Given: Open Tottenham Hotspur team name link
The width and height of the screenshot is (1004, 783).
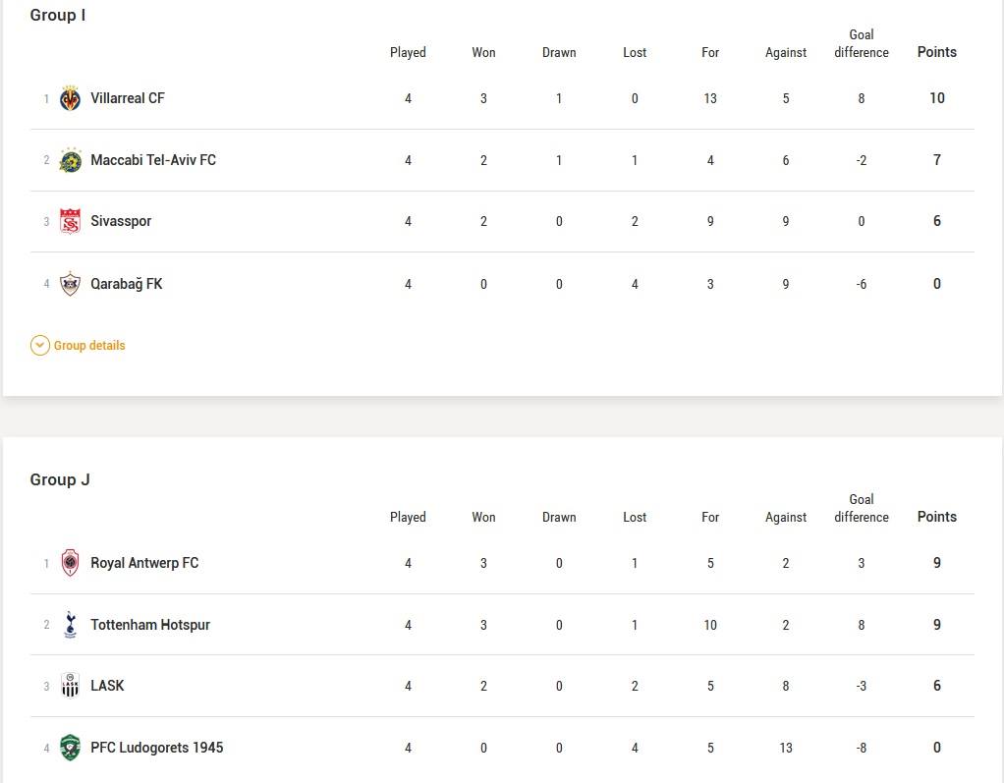Looking at the screenshot, I should (150, 625).
